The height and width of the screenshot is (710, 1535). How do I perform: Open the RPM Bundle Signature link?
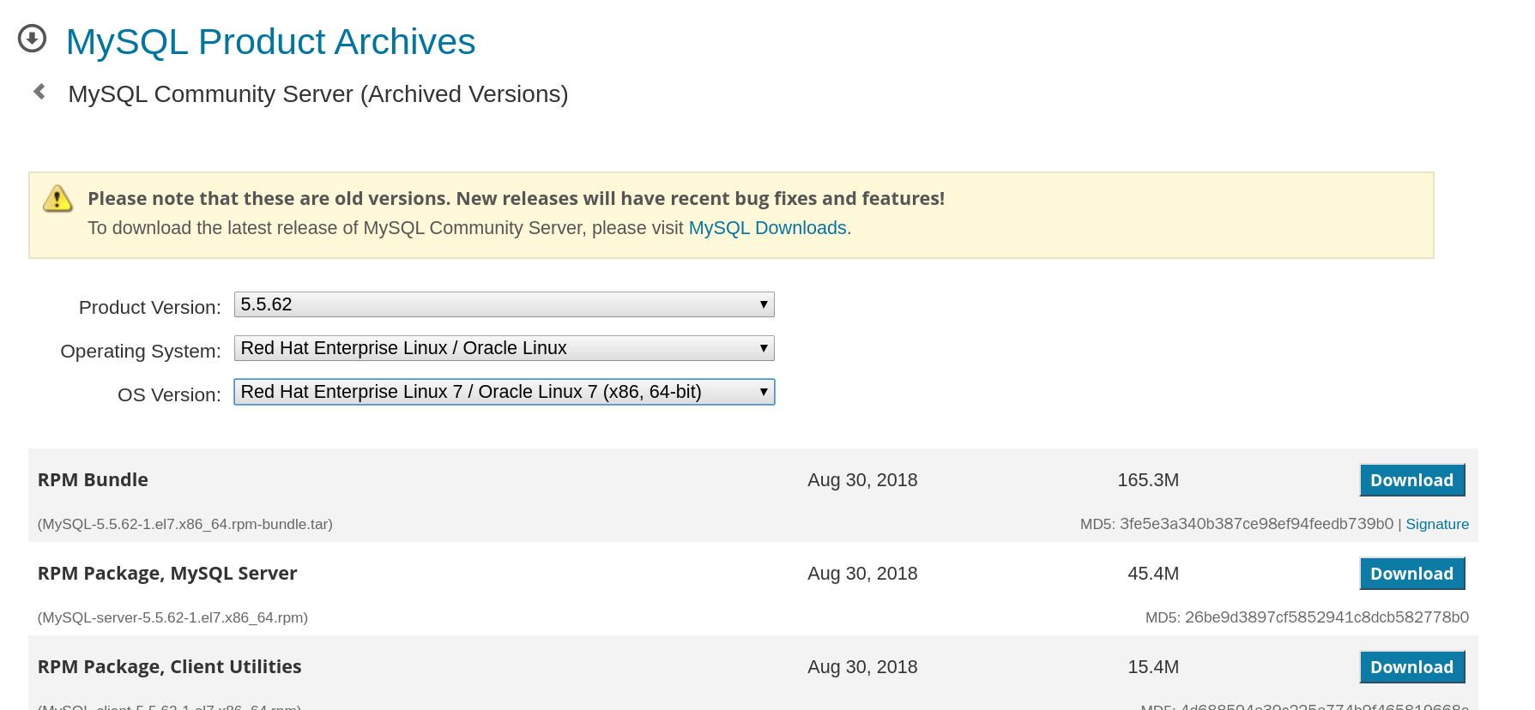pyautogui.click(x=1437, y=524)
